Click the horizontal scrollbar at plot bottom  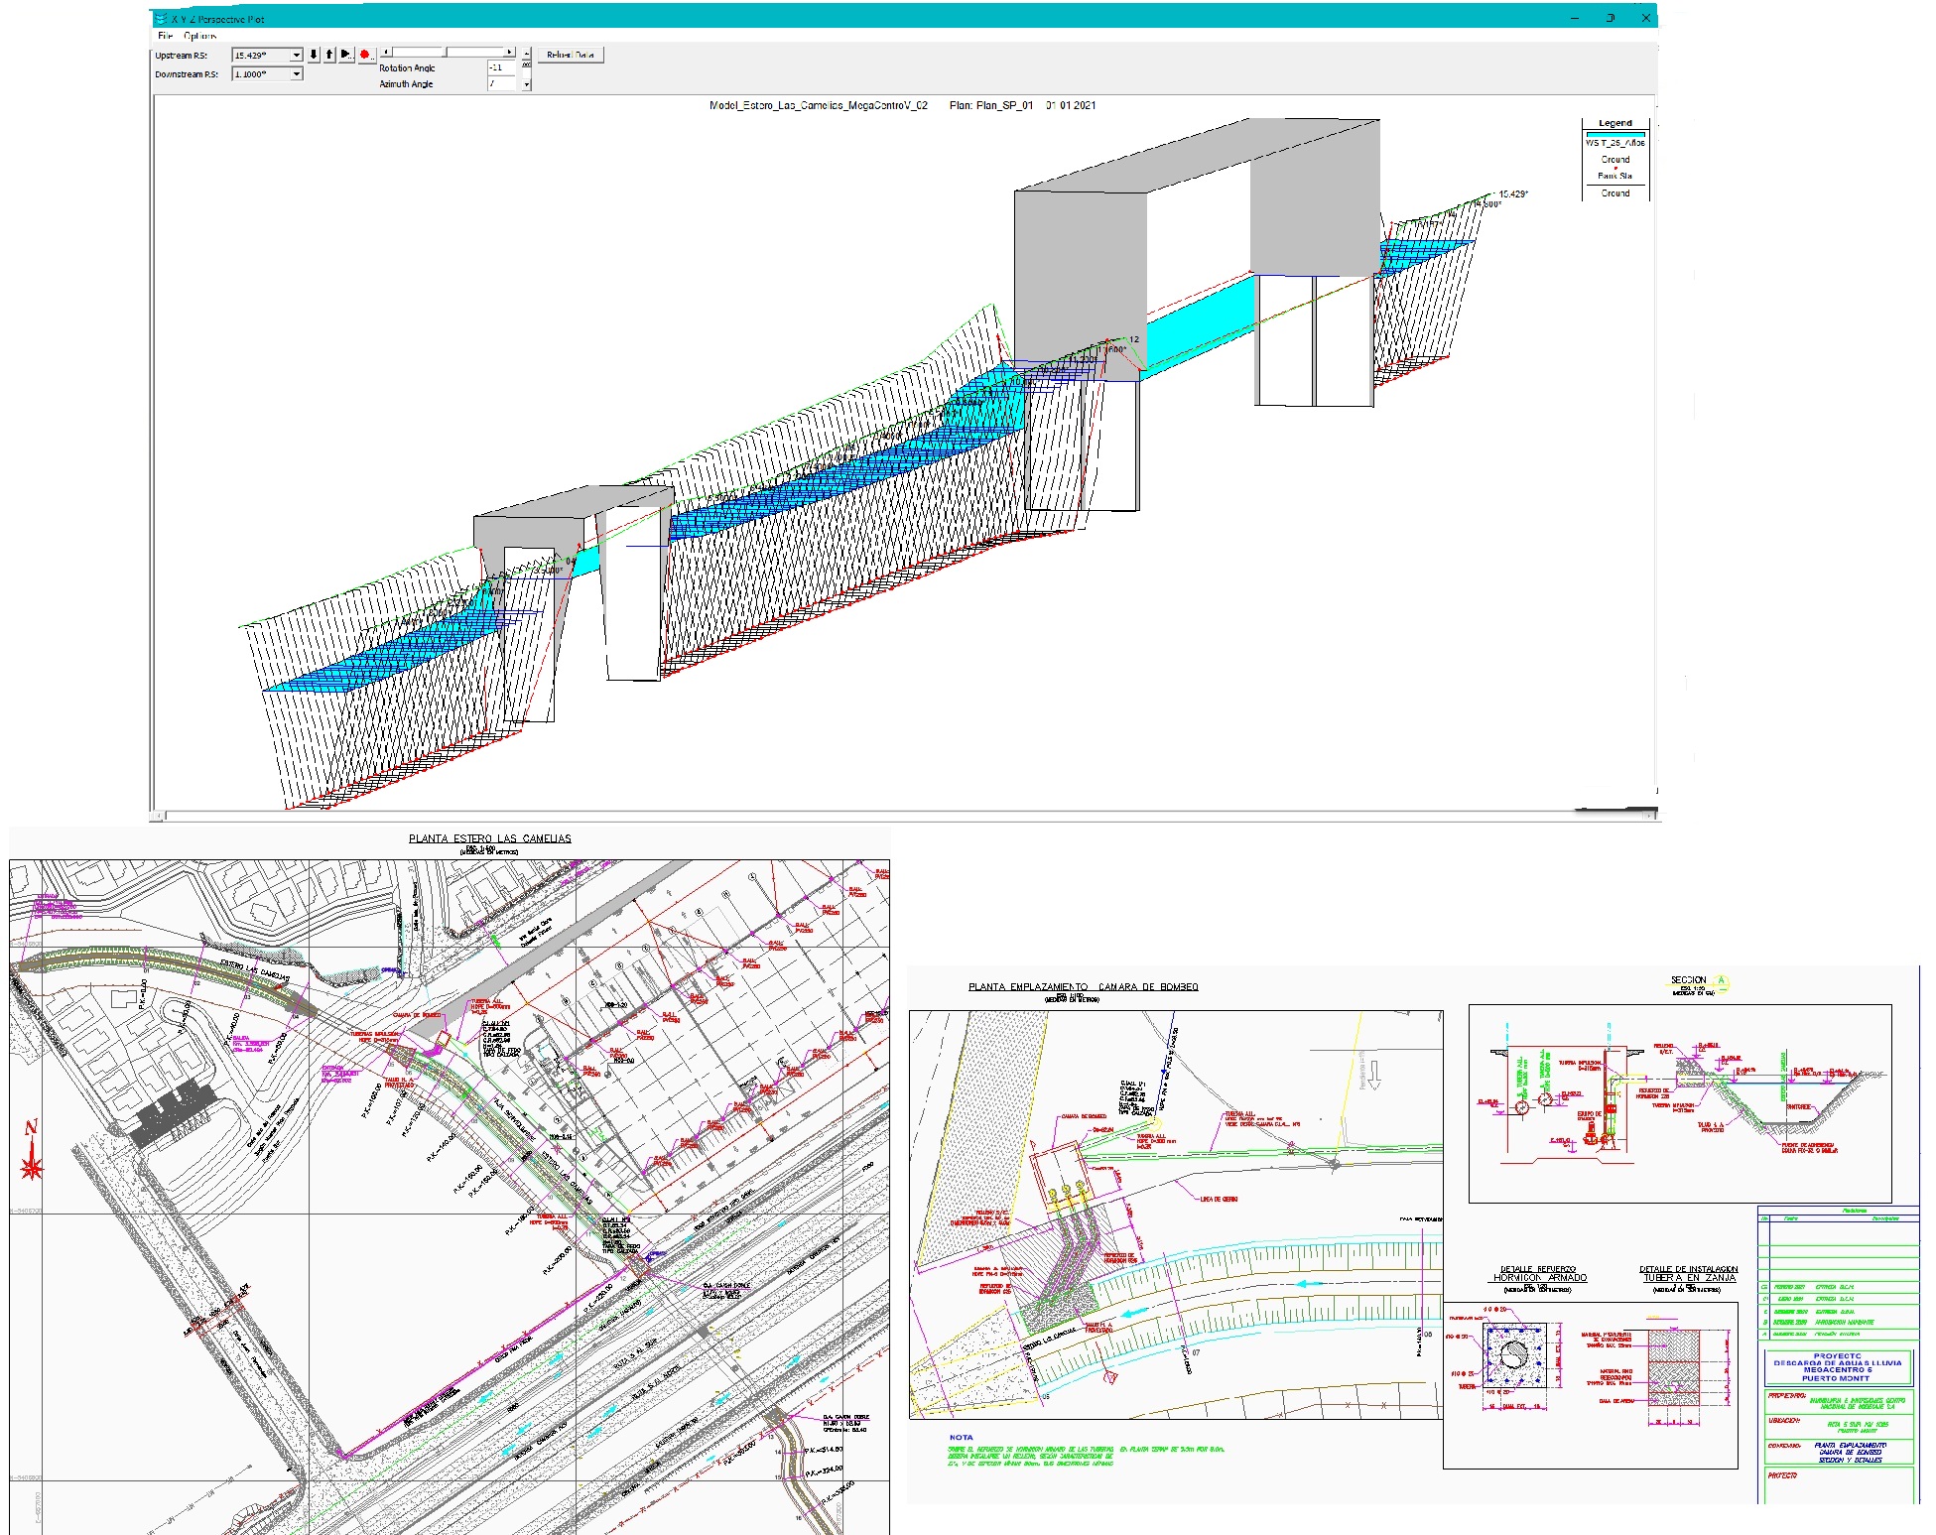893,816
